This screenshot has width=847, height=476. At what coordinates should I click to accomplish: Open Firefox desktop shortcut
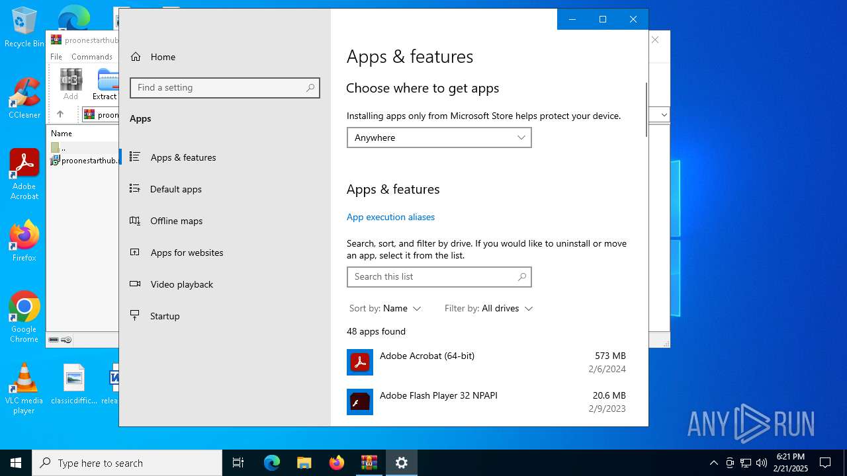click(x=24, y=241)
